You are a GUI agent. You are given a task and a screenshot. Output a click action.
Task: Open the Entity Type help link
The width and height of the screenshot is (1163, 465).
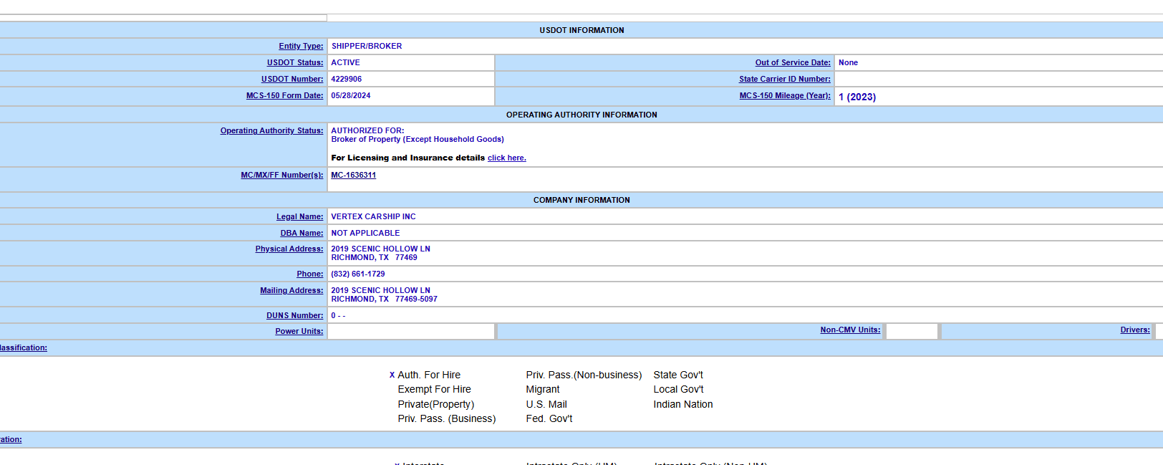click(301, 46)
